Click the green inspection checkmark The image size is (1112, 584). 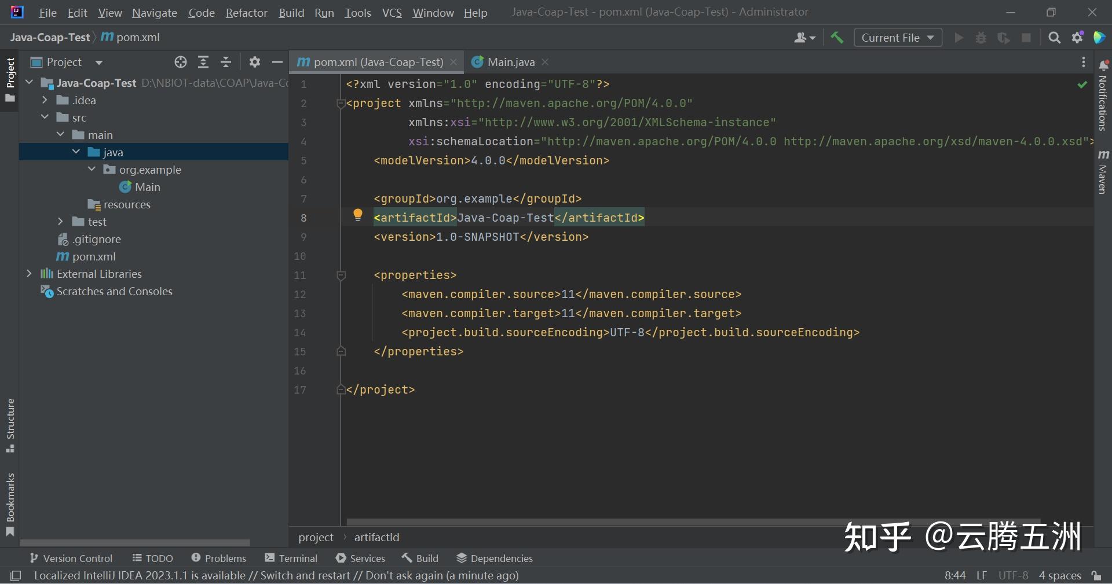(x=1082, y=85)
